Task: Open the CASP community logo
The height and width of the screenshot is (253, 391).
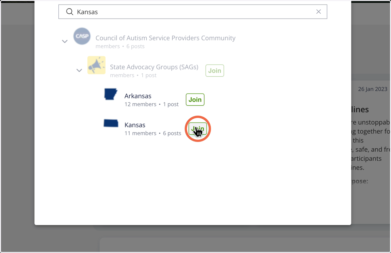Action: coord(82,36)
